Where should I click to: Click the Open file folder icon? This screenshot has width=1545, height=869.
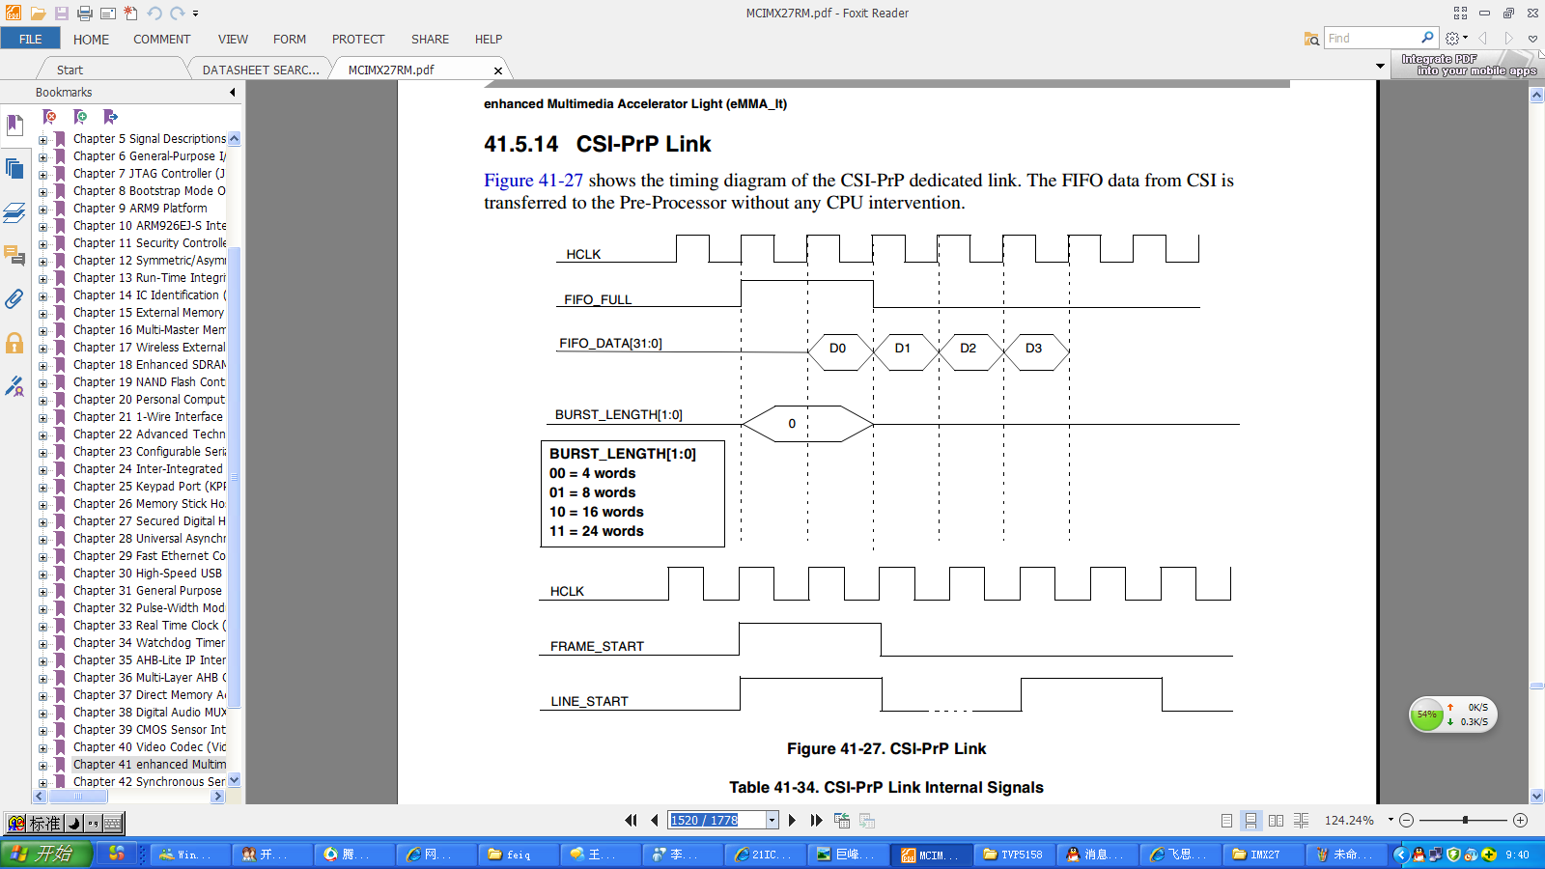tap(38, 14)
